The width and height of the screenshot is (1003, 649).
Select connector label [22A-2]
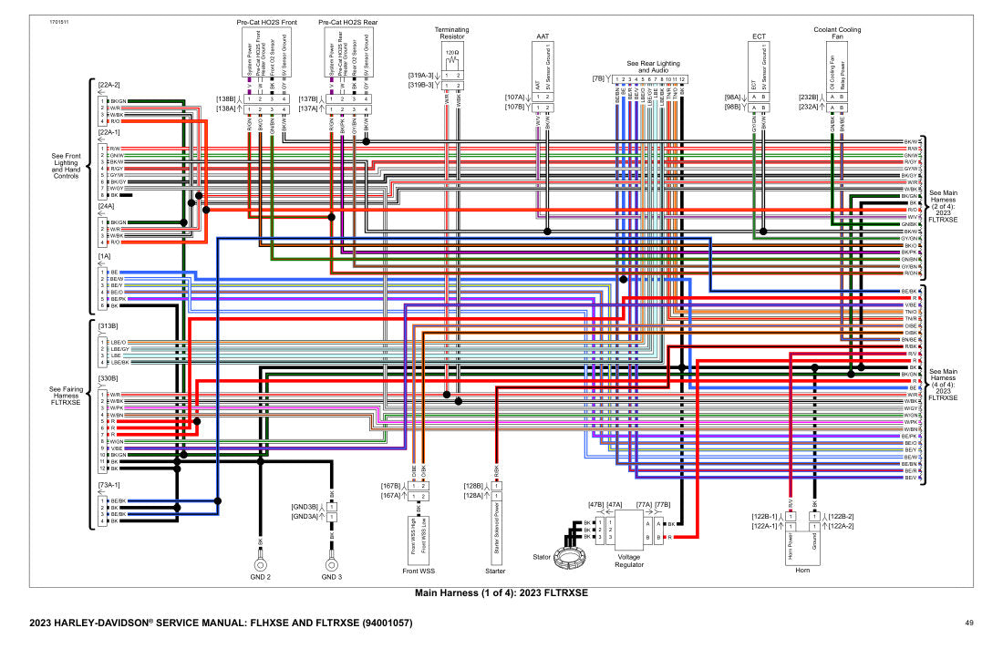109,85
